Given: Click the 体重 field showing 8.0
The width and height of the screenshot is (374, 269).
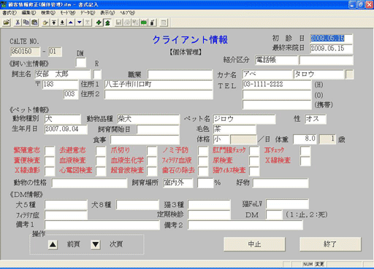Looking at the screenshot, I should coord(305,139).
